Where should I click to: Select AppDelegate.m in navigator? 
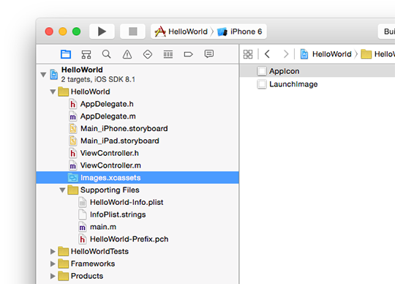[138, 116]
